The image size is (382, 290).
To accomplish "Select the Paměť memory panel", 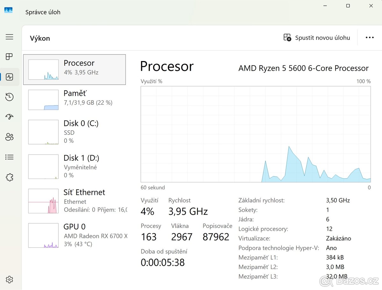I will [74, 100].
